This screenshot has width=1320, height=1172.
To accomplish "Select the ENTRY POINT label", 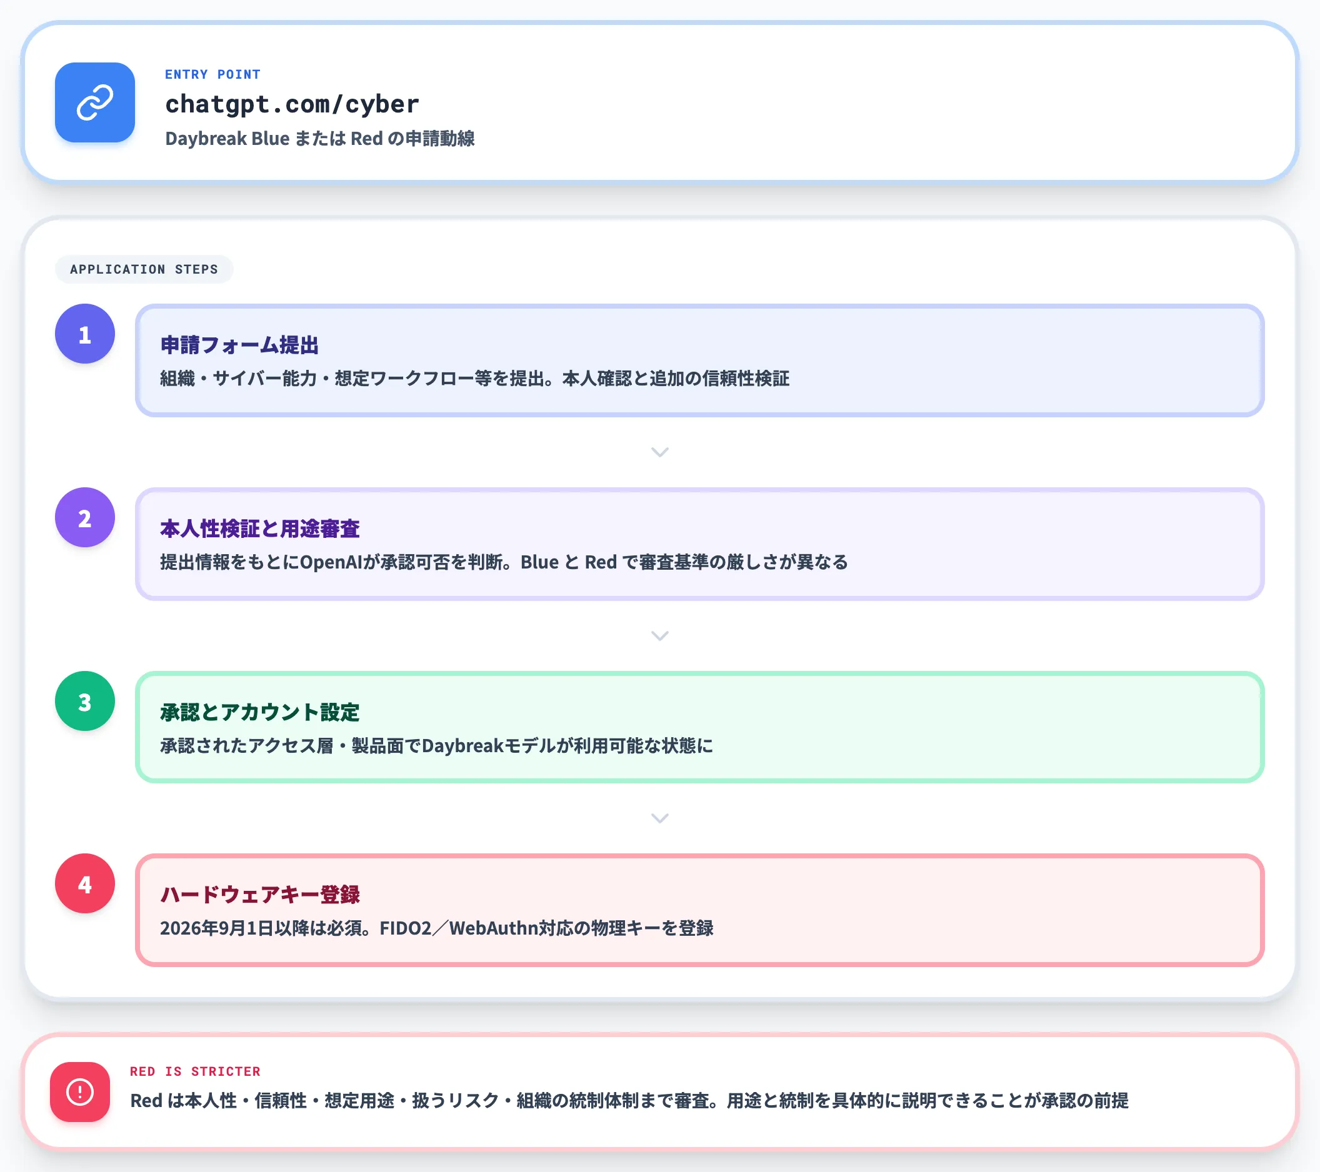I will pyautogui.click(x=212, y=74).
